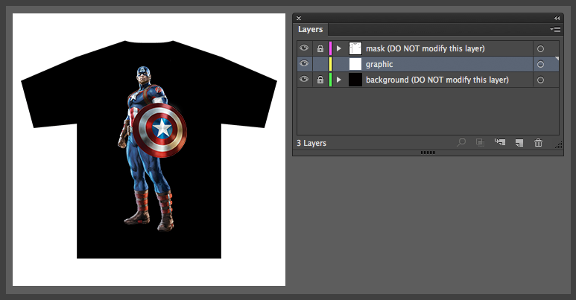Screen dimensions: 576x300
Task: Toggle lock column for the graphic layer
Action: point(320,64)
